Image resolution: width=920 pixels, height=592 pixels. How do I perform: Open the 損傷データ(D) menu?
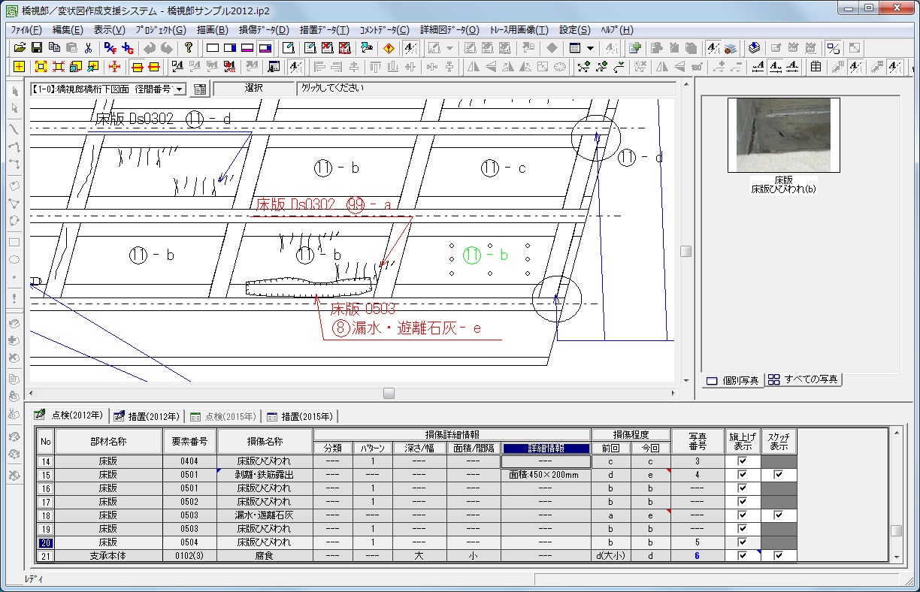click(x=263, y=30)
